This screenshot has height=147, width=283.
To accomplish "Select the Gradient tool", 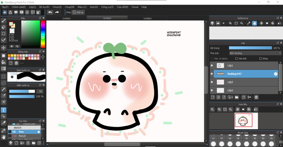I will point(4,69).
